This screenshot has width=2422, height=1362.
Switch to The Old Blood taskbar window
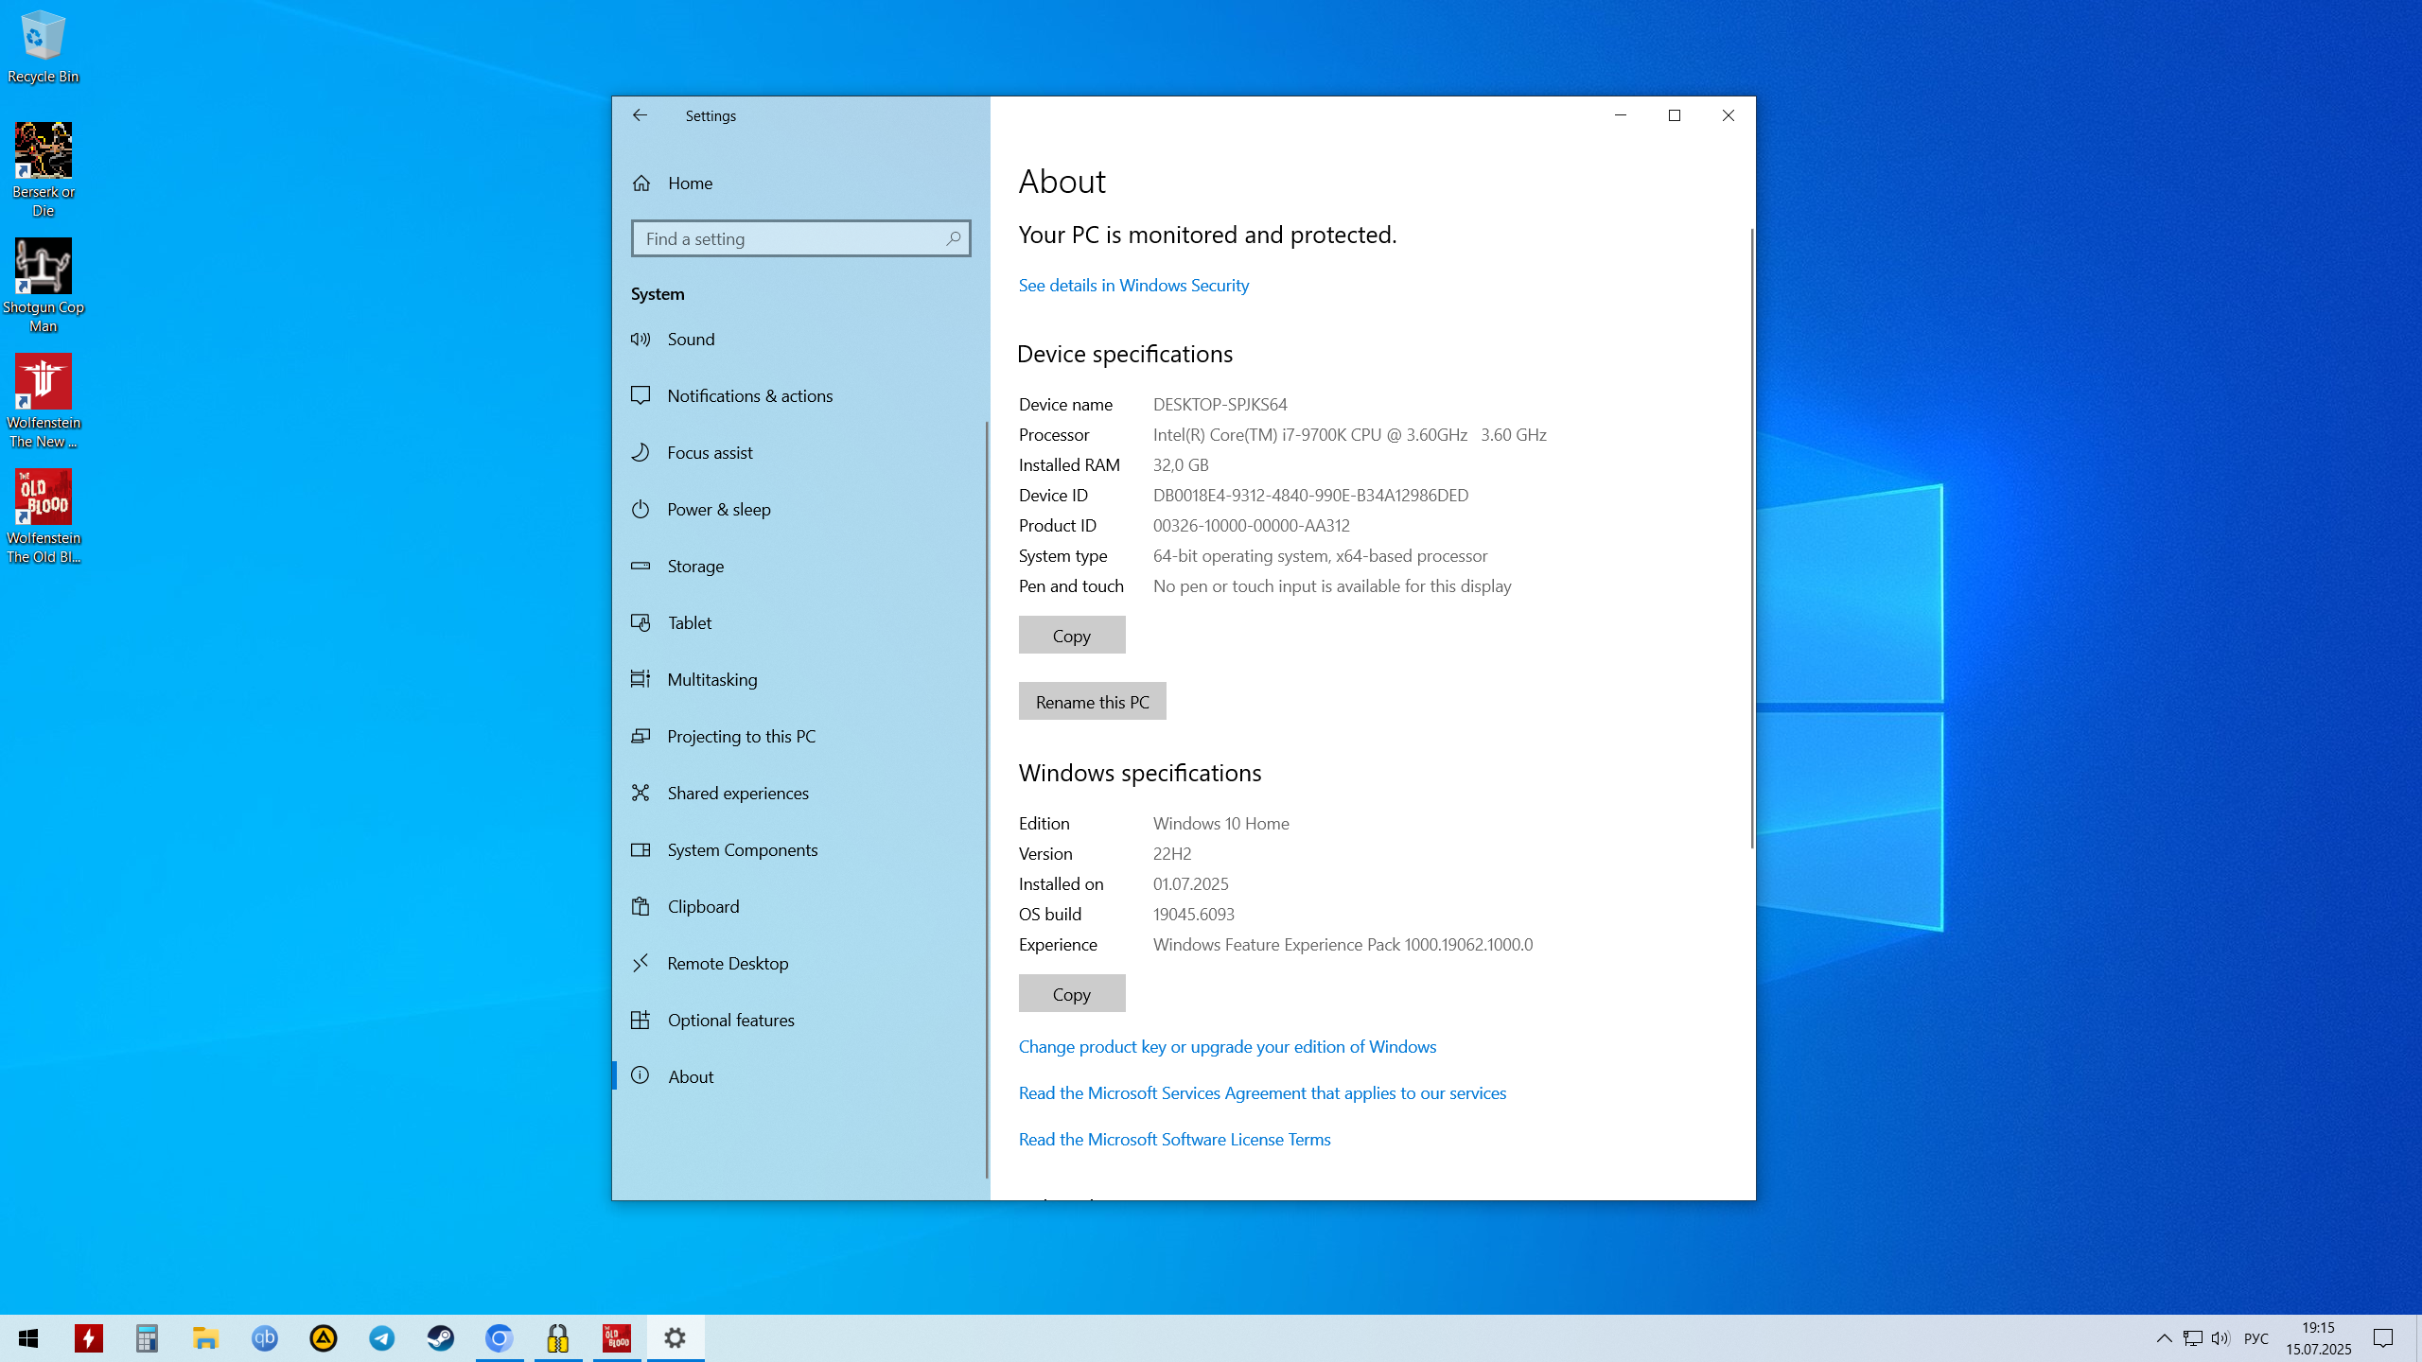(617, 1338)
